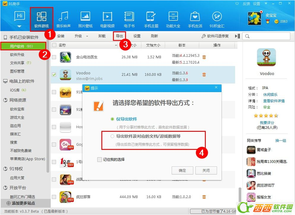Image resolution: width=295 pixels, height=215 pixels.
Task: Delete 疯狂部落 using its trash icon
Action: coord(204,197)
